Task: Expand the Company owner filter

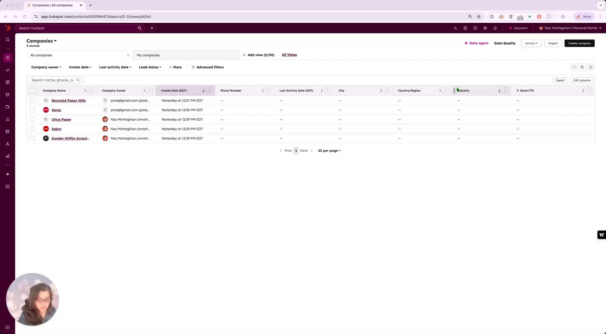Action: (46, 67)
